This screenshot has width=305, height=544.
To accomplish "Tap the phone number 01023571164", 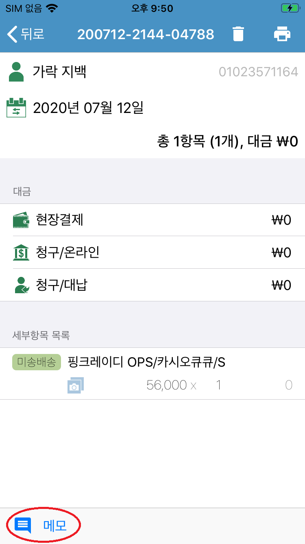I will (x=258, y=72).
